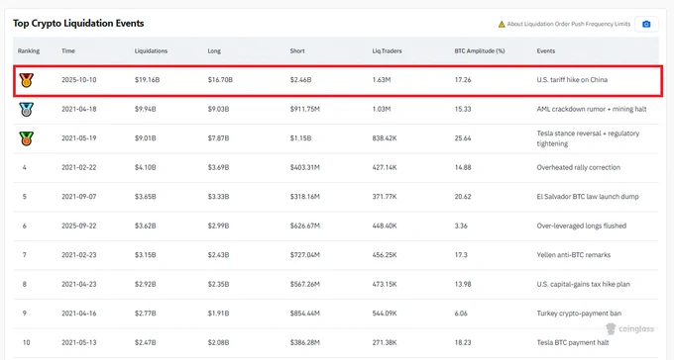Click the $626.67M short value
The height and width of the screenshot is (360, 674).
(x=304, y=225)
